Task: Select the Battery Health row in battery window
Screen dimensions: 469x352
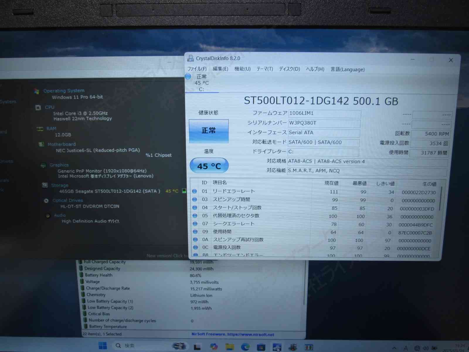Action: click(192, 275)
